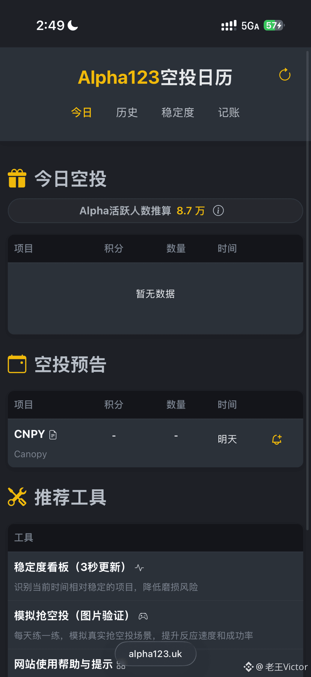Open info icon beside Alpha活跃人数推算

coord(218,211)
